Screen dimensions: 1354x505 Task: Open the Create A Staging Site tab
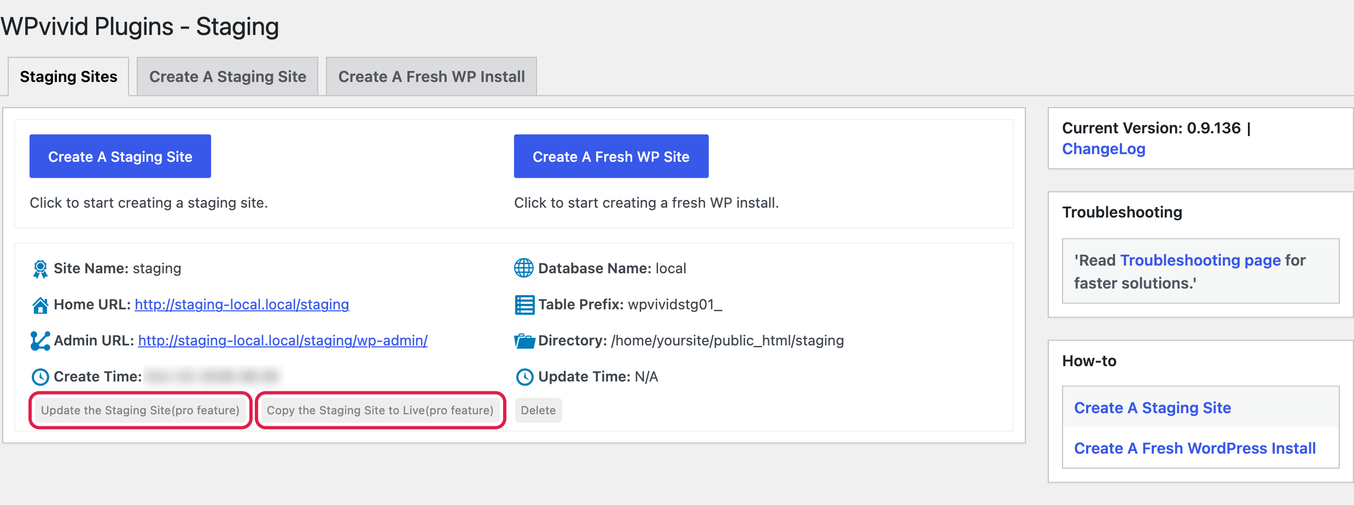coord(227,77)
